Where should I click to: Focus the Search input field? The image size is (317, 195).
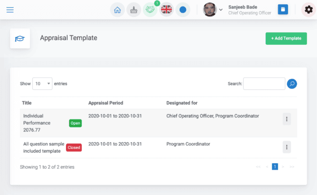click(264, 83)
